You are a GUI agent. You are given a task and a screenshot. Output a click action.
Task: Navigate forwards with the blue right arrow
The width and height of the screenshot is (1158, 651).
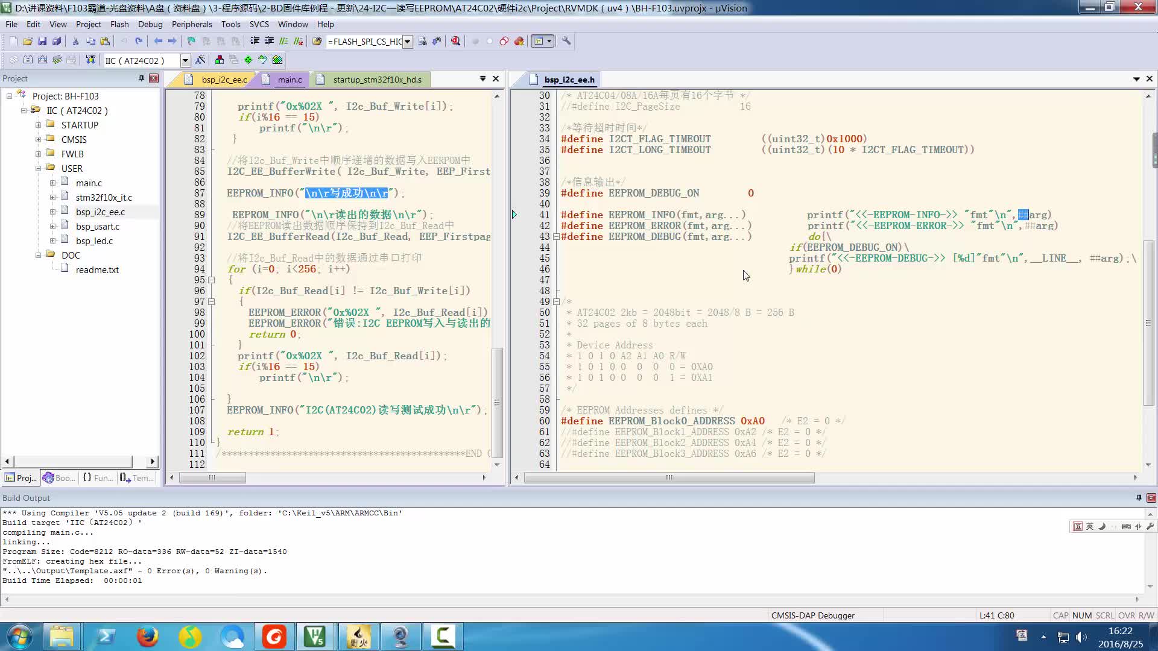[172, 41]
